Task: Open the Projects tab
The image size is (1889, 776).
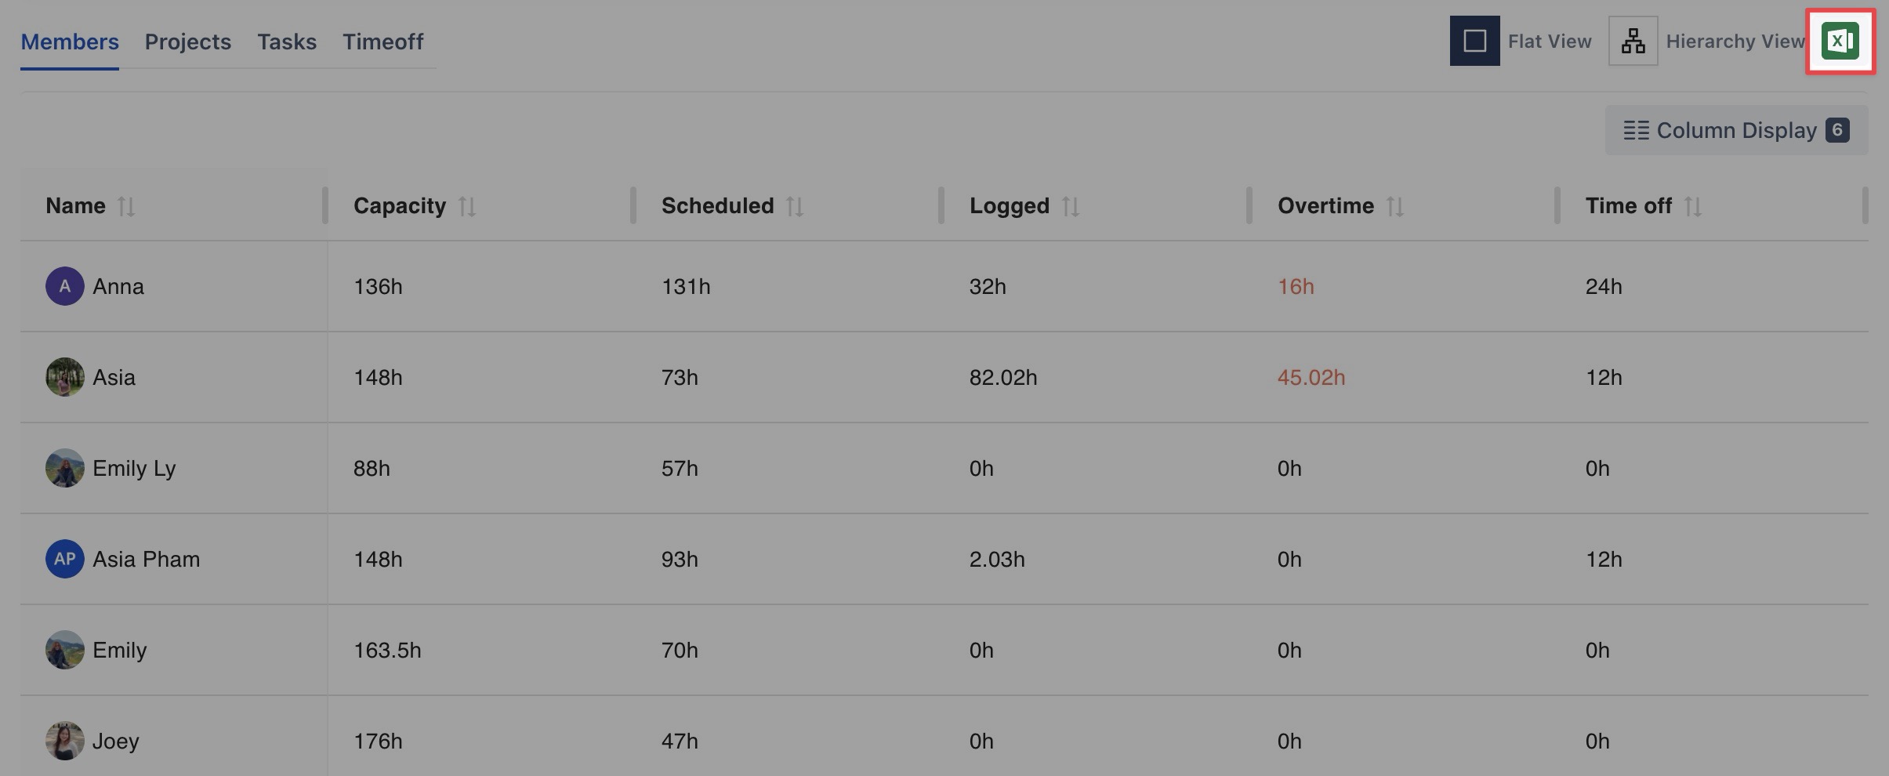Action: (x=188, y=42)
